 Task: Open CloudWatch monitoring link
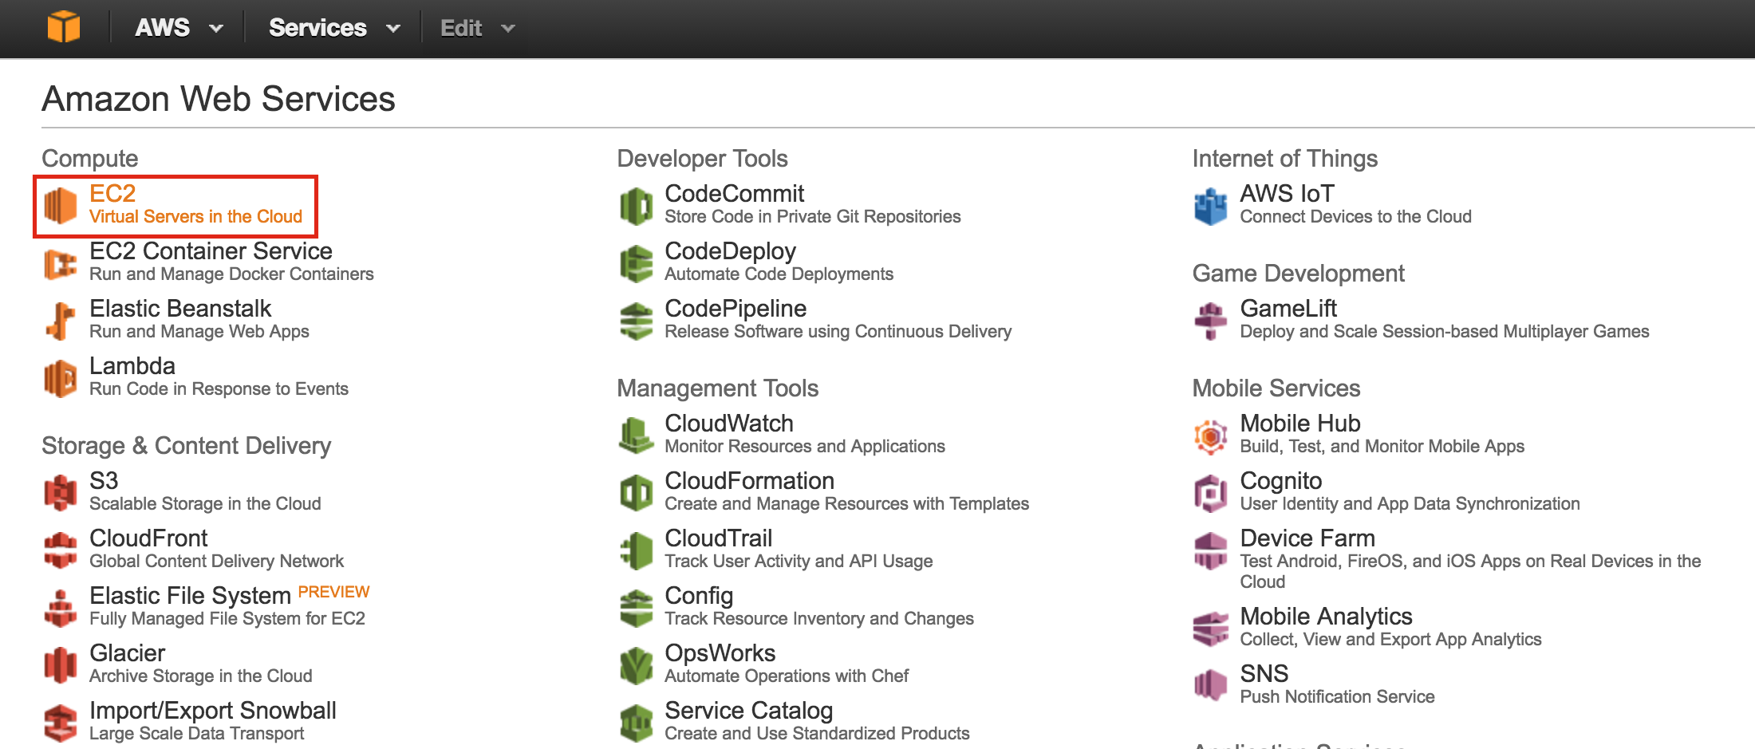tap(729, 423)
